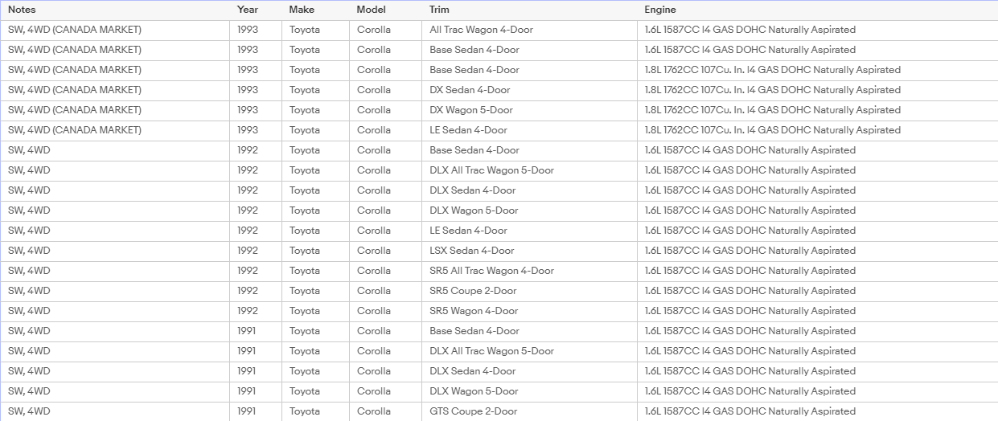Image resolution: width=998 pixels, height=421 pixels.
Task: Click 'SW, 4WD' note in the SR5 Coupe row
Action: click(x=29, y=291)
